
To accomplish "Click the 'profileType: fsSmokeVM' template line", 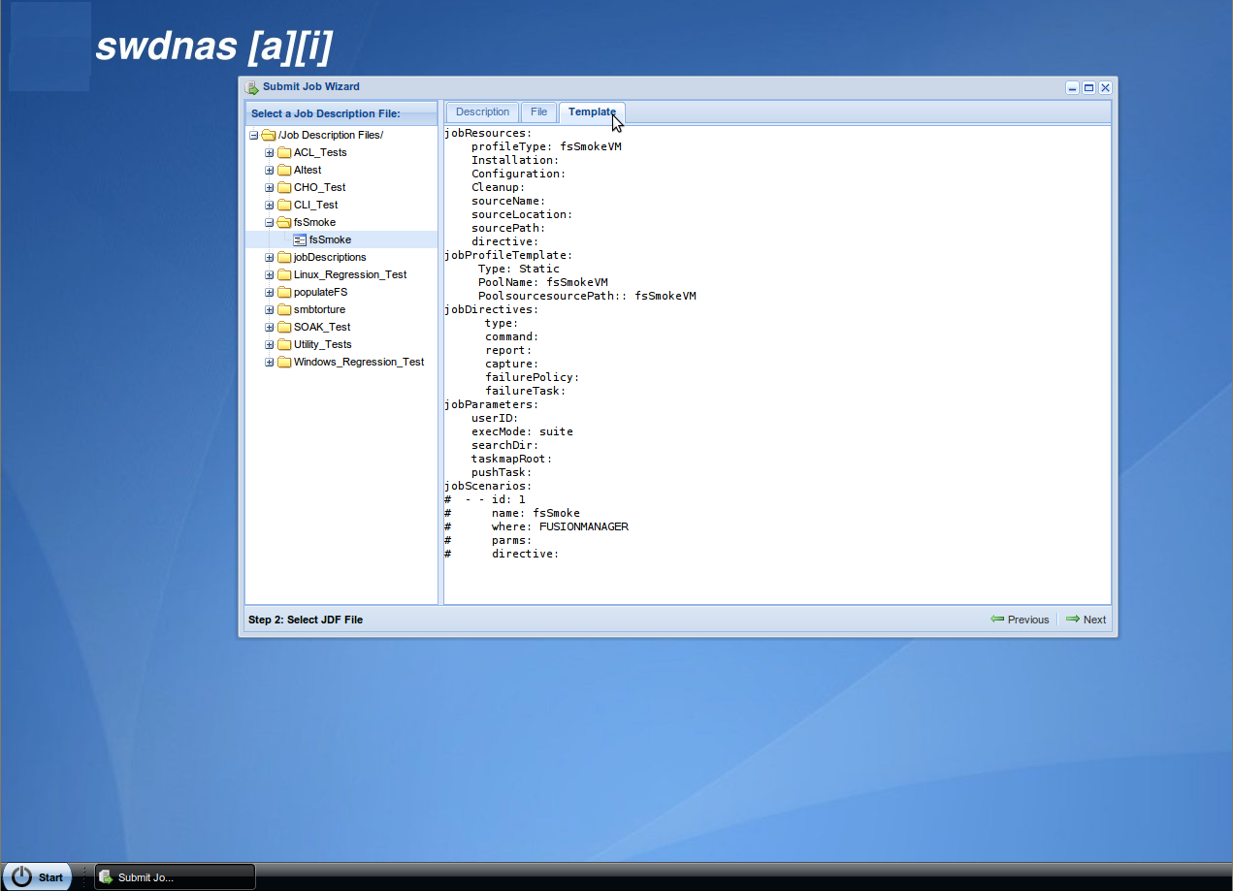I will point(546,146).
